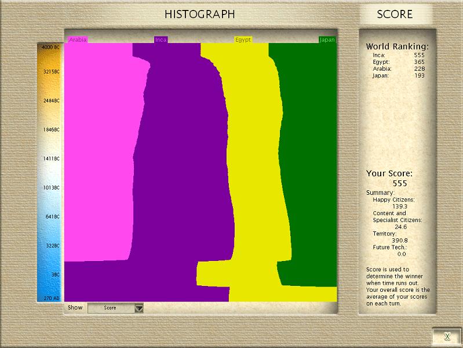Click the Territory score summary entry
The height and width of the screenshot is (348, 463).
point(385,233)
